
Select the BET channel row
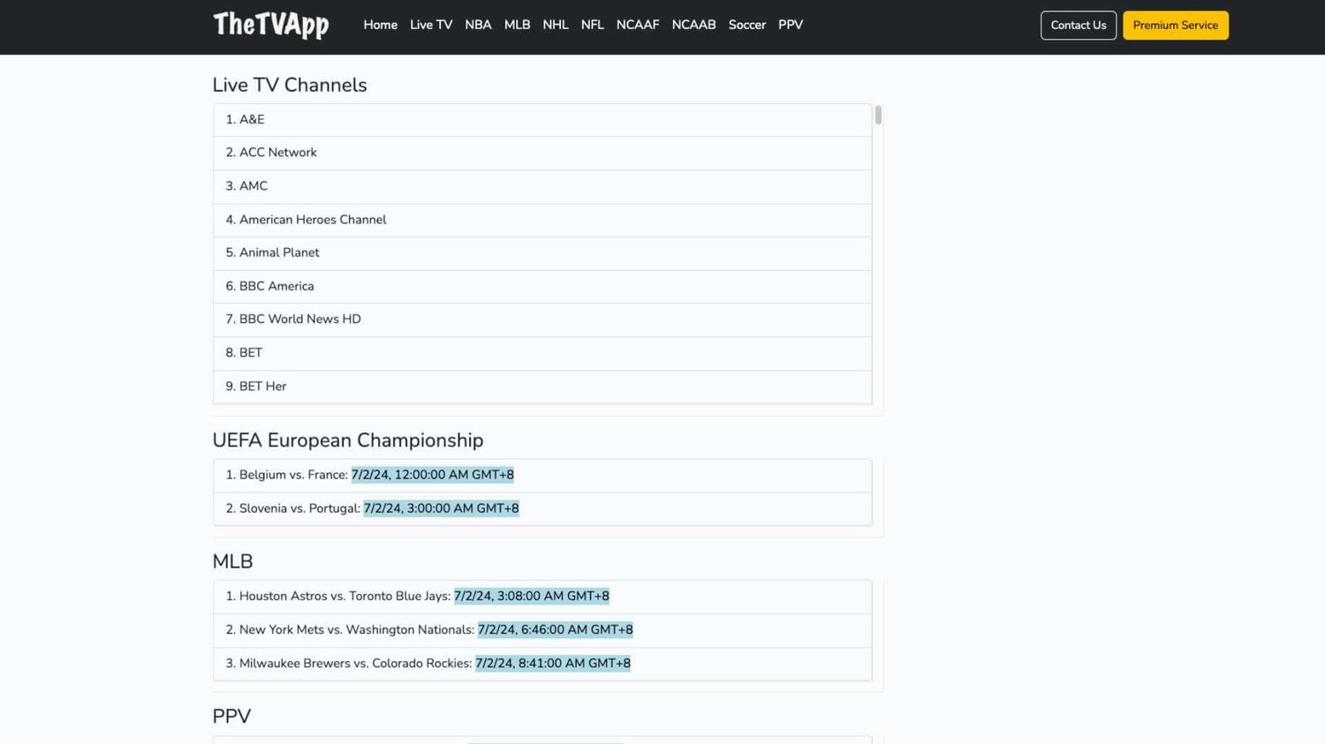(542, 353)
